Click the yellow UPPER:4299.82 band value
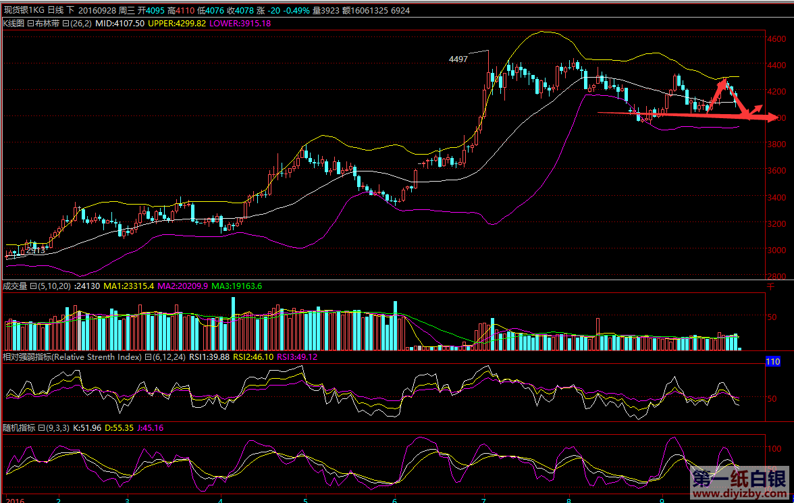This screenshot has height=503, width=794. [176, 23]
